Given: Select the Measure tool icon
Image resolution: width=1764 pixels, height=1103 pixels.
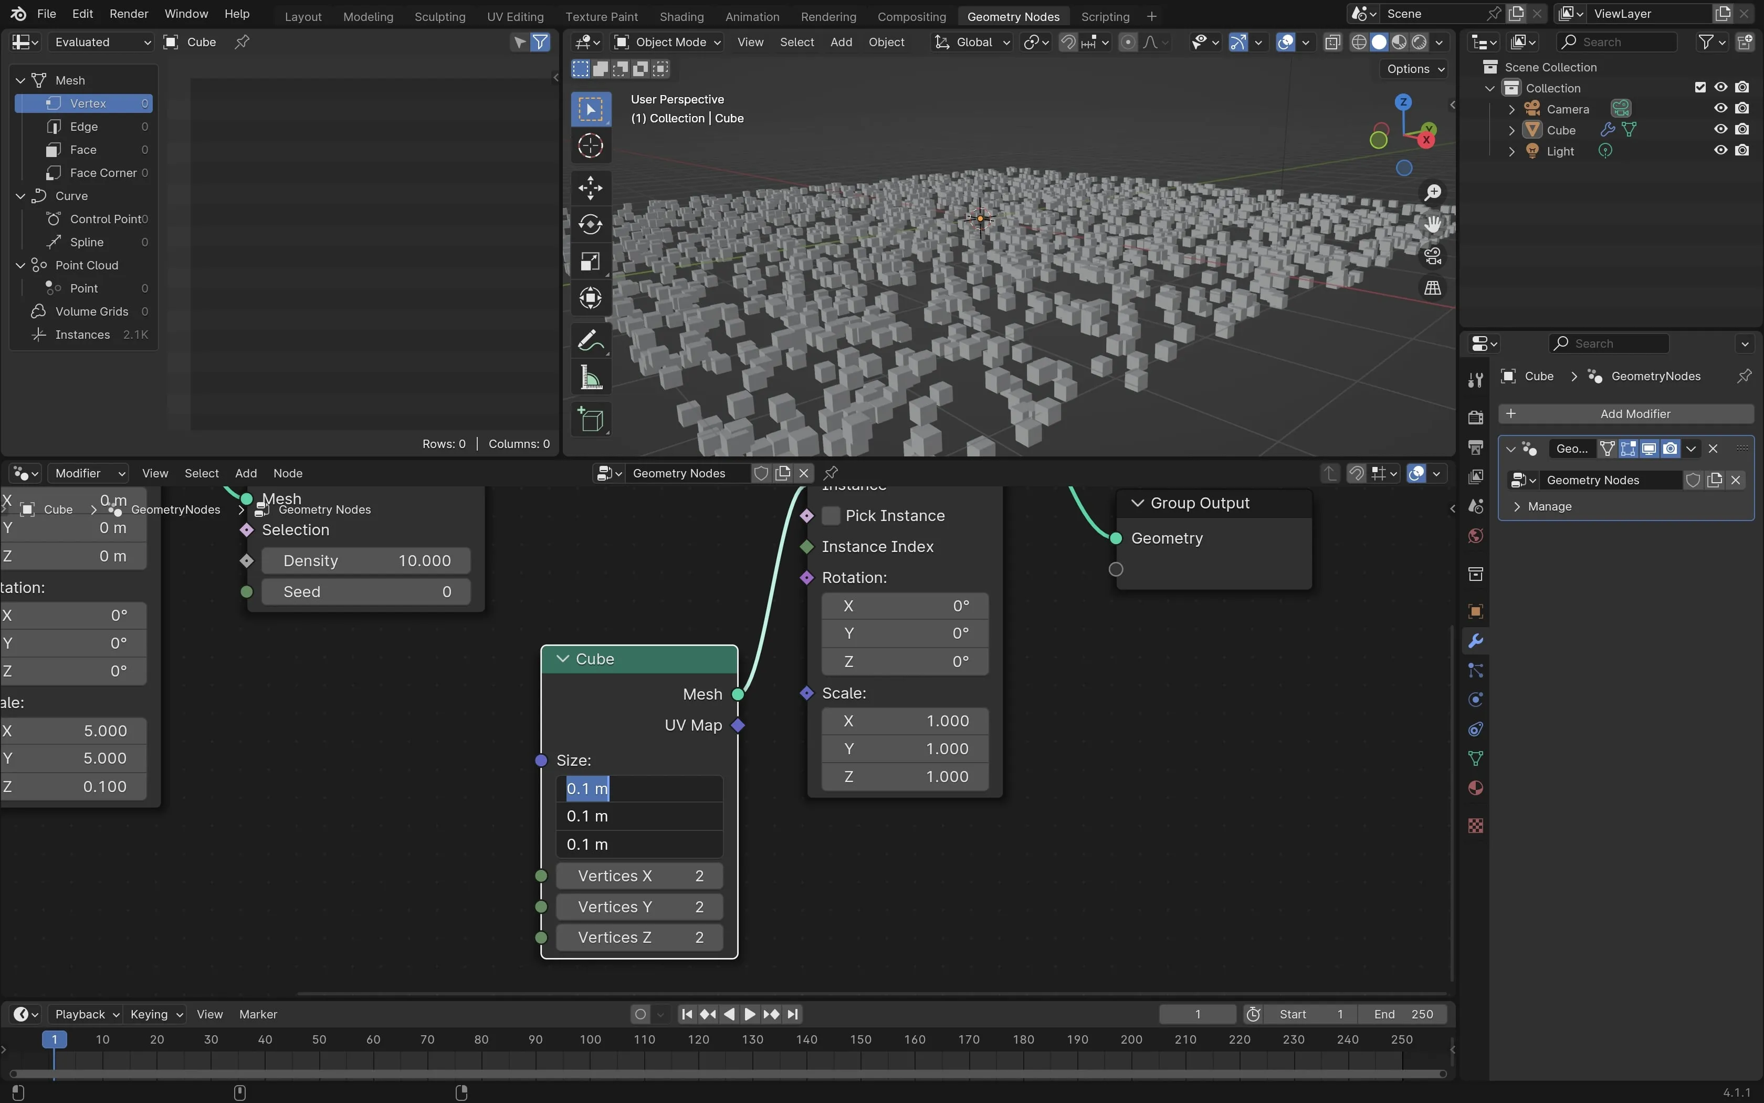Looking at the screenshot, I should coord(590,378).
